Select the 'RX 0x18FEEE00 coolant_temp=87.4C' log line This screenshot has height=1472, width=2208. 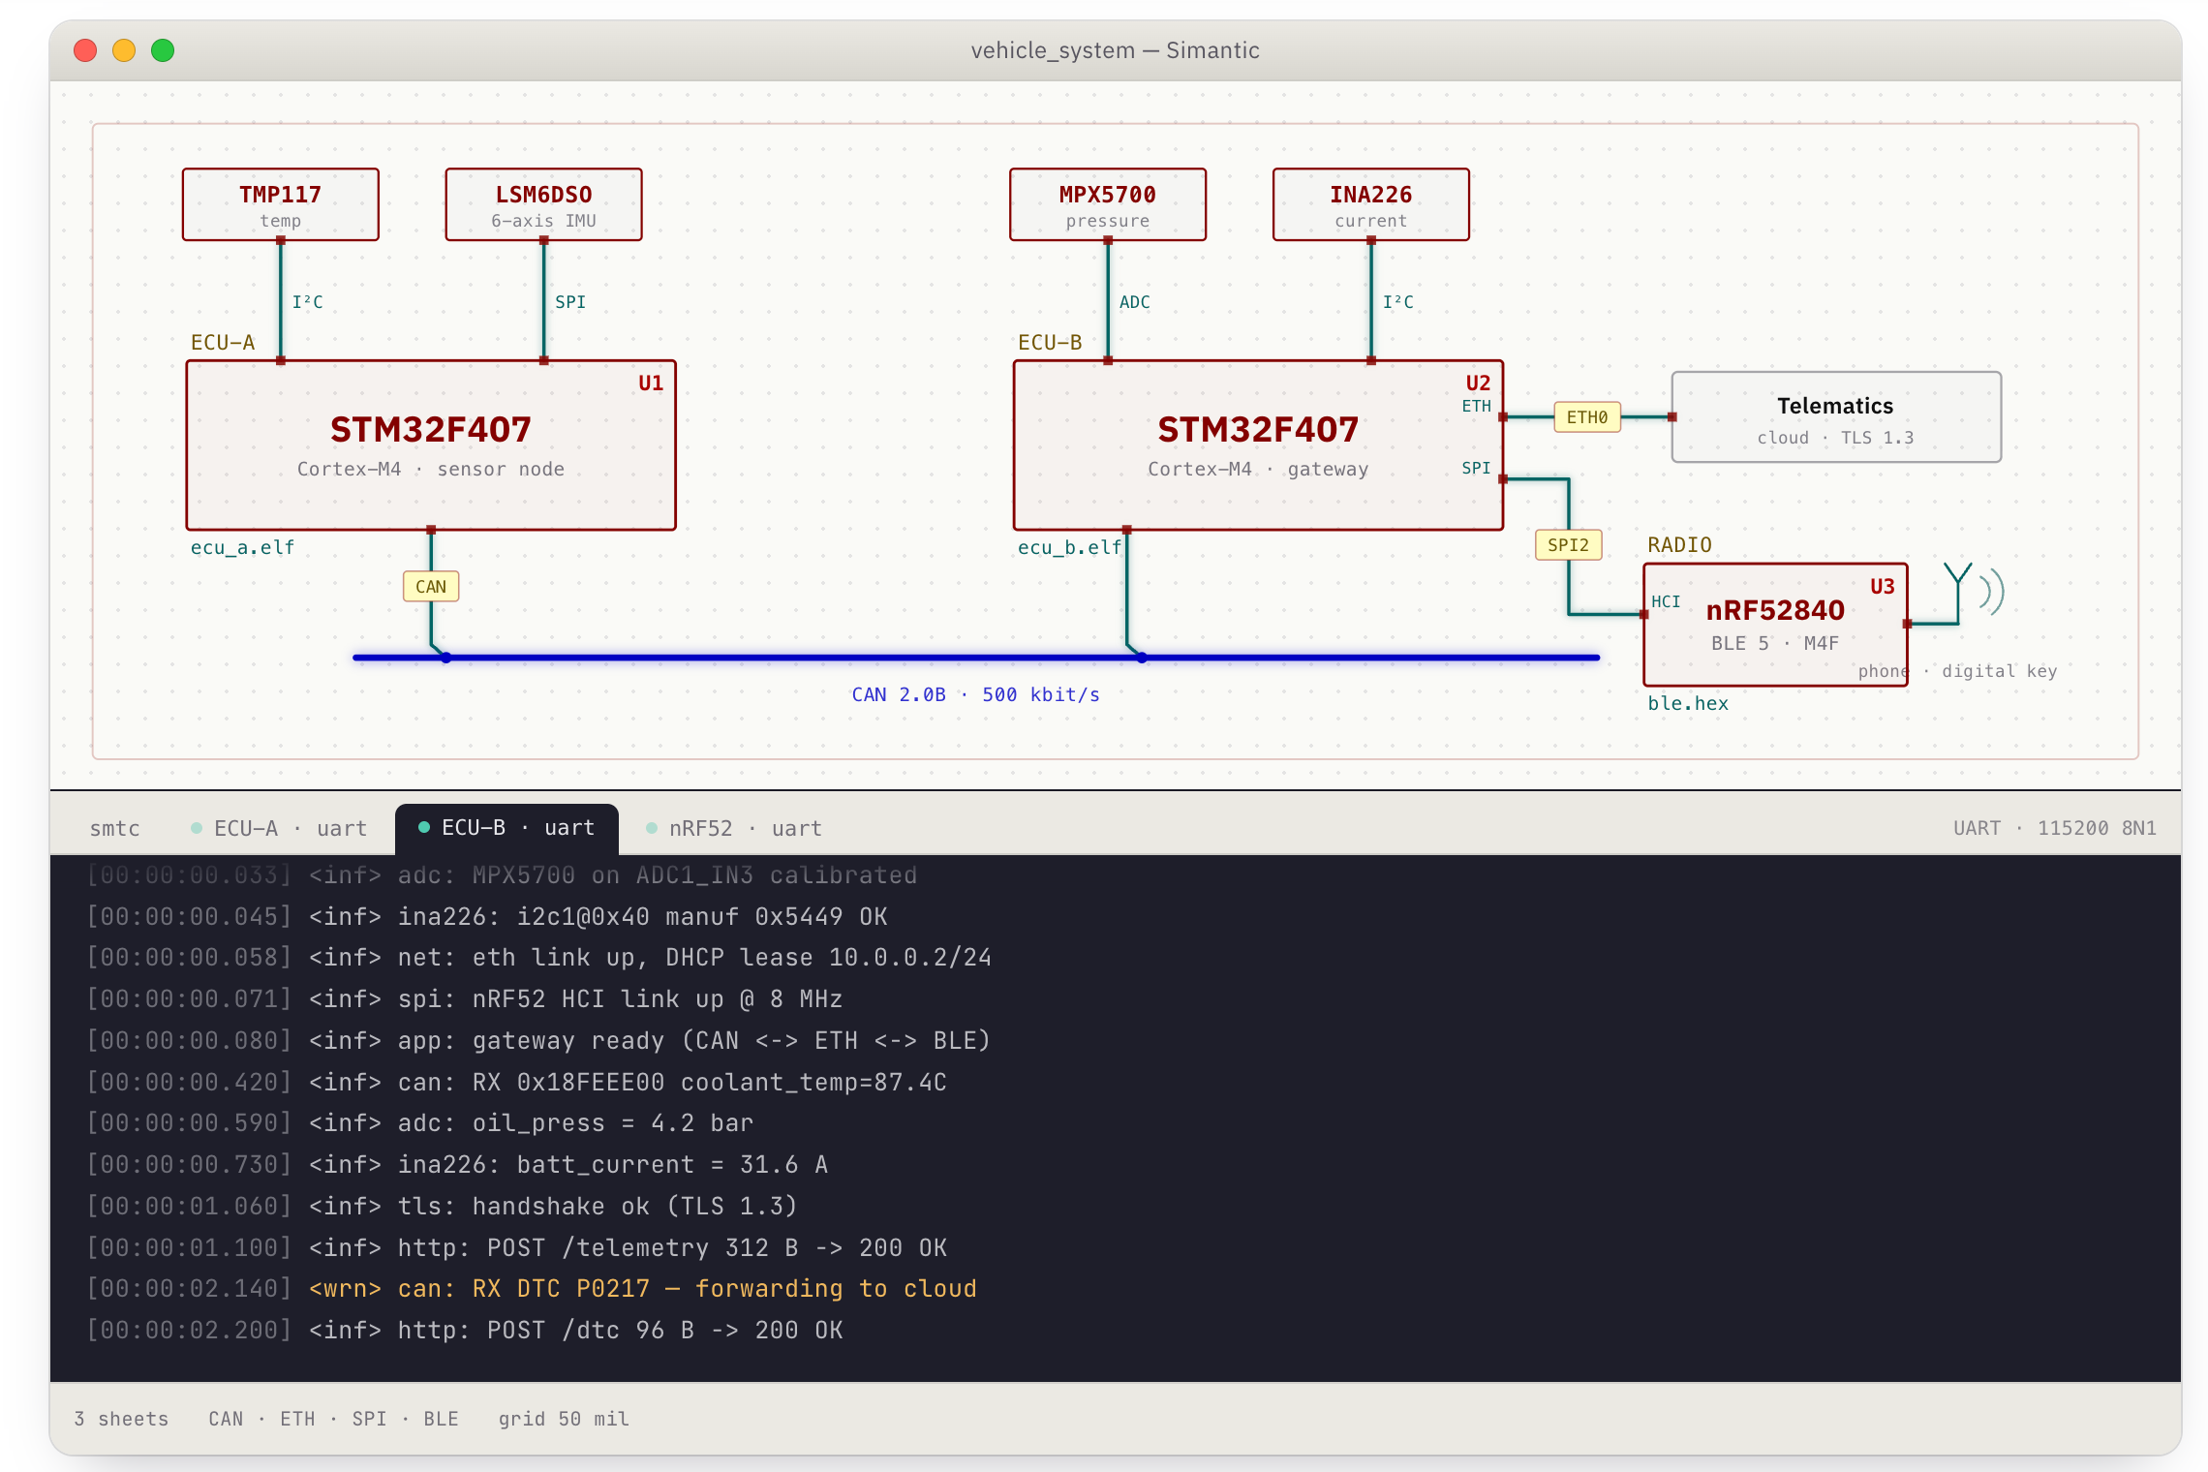point(517,1083)
